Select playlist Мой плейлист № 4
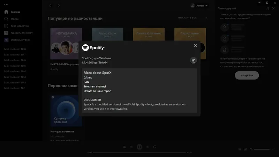This screenshot has height=157, width=279. 15,72
